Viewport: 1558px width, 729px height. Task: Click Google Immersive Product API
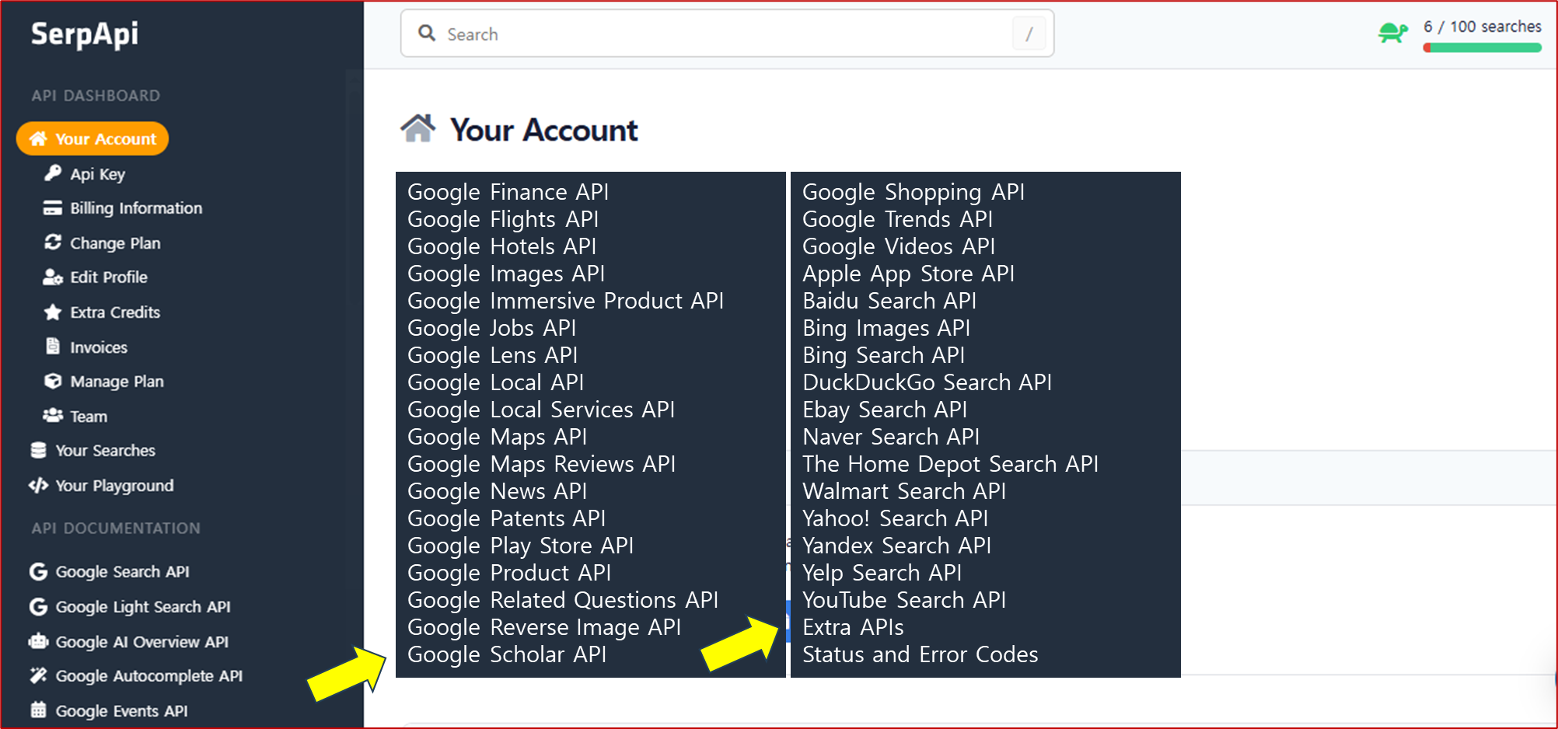click(566, 301)
